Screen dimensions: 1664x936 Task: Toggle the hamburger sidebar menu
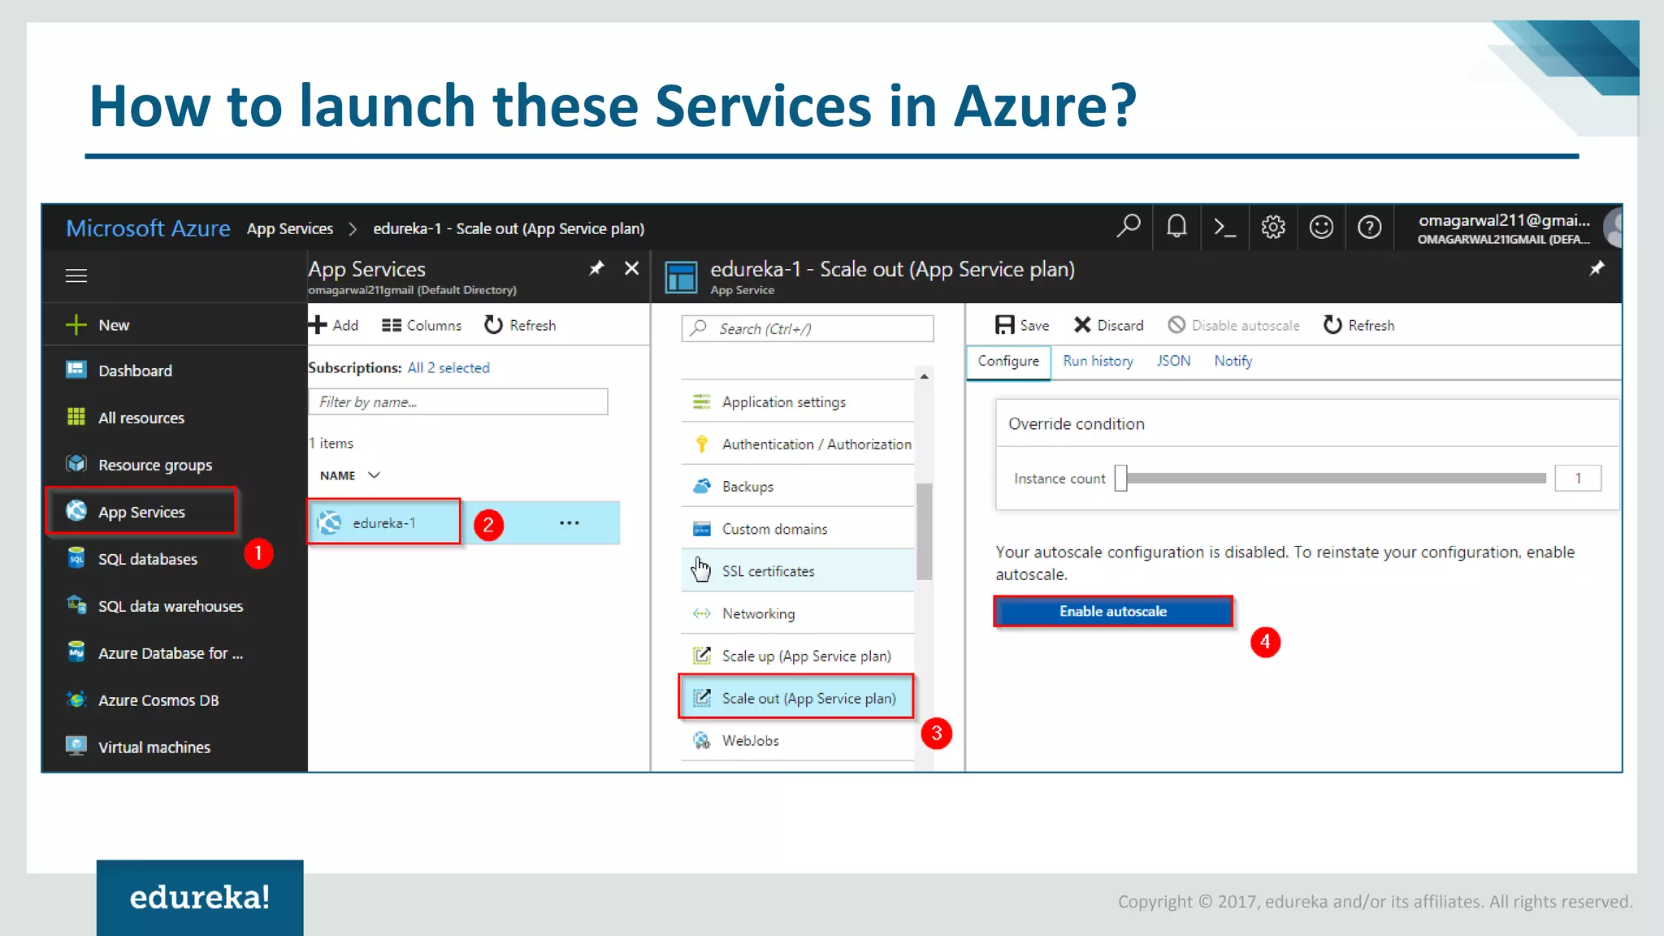coord(76,275)
